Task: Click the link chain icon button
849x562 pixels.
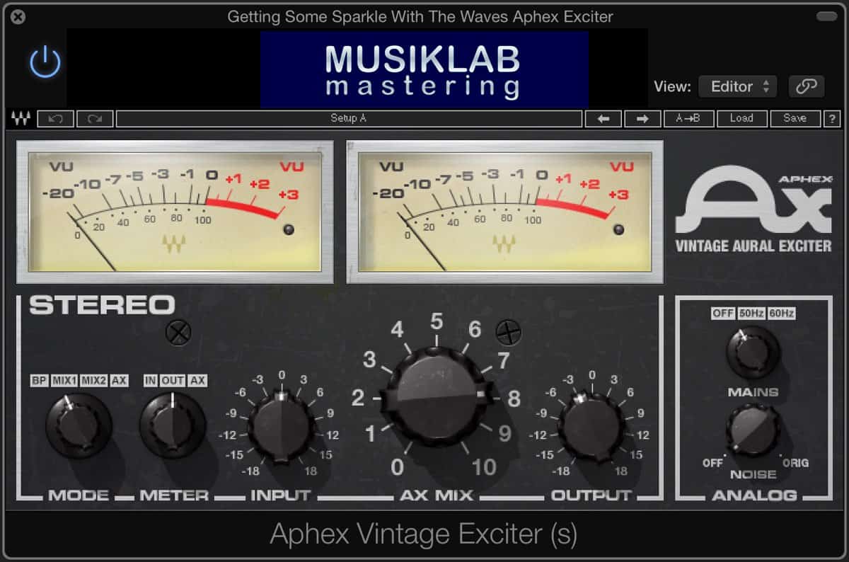Action: 806,86
